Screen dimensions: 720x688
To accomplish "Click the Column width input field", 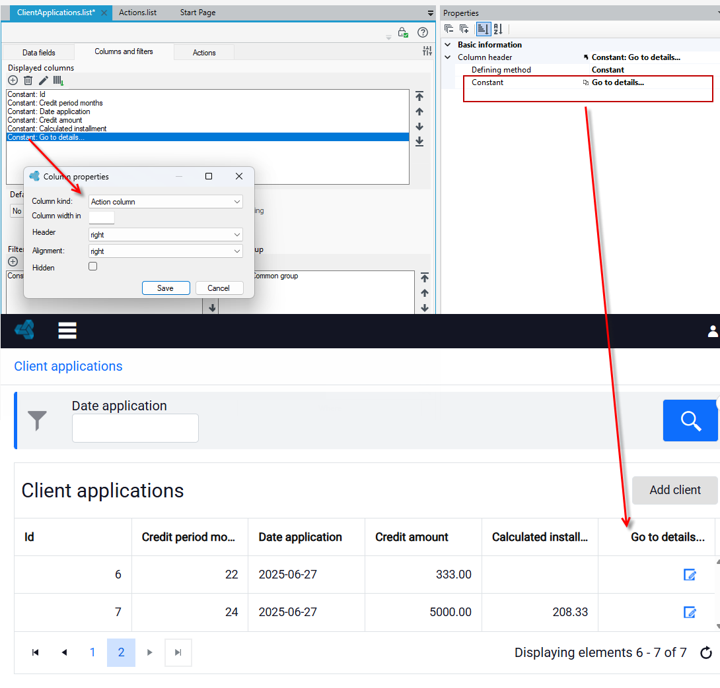I will coord(102,218).
